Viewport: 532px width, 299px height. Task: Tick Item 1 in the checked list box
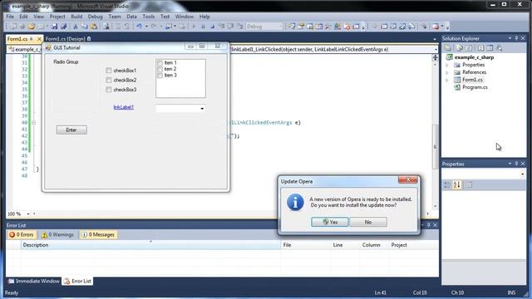pos(160,63)
